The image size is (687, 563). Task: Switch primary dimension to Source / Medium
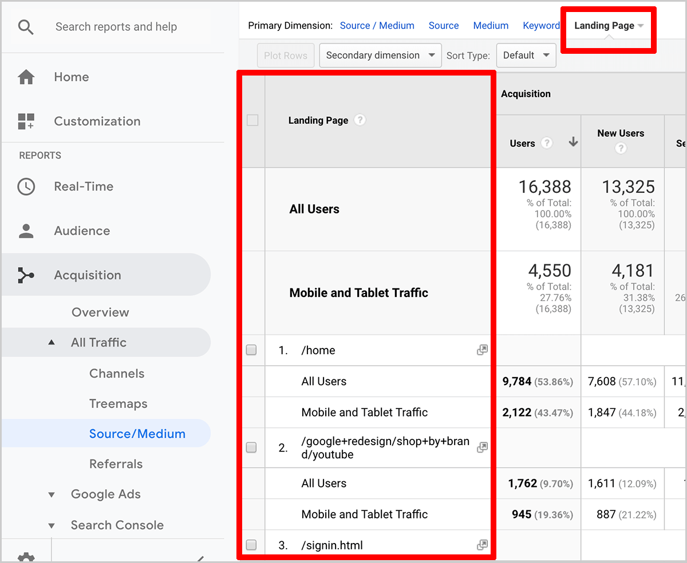coord(377,26)
